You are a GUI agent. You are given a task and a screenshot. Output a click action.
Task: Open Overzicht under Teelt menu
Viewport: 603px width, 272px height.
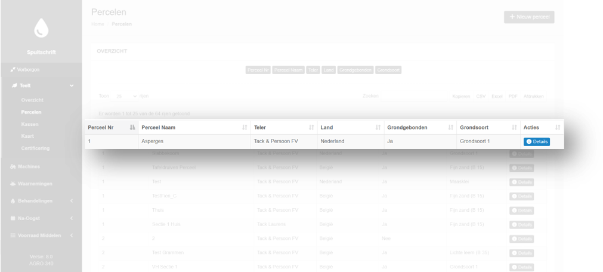(32, 100)
